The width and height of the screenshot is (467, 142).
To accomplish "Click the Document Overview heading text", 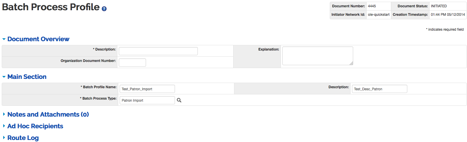I will (38, 39).
